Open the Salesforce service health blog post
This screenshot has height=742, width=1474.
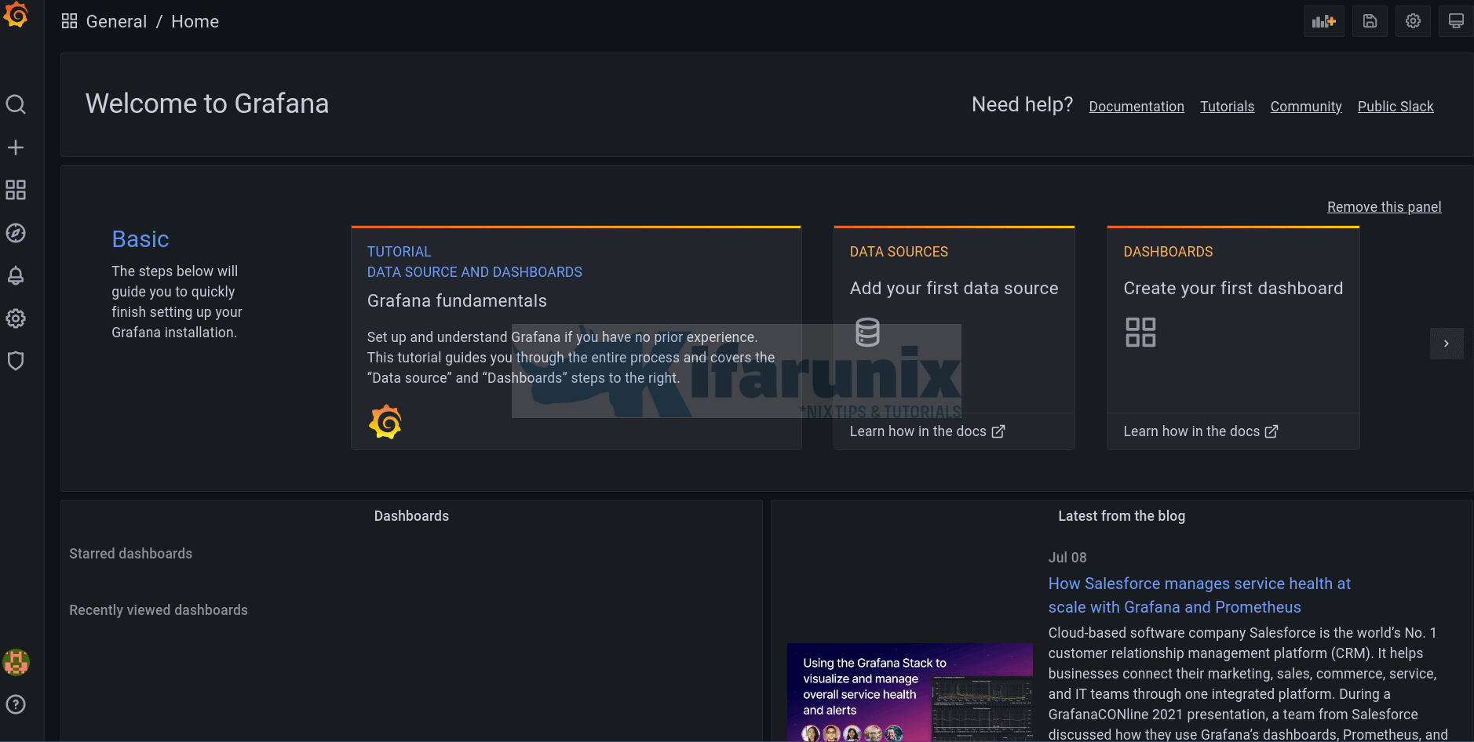[1199, 595]
